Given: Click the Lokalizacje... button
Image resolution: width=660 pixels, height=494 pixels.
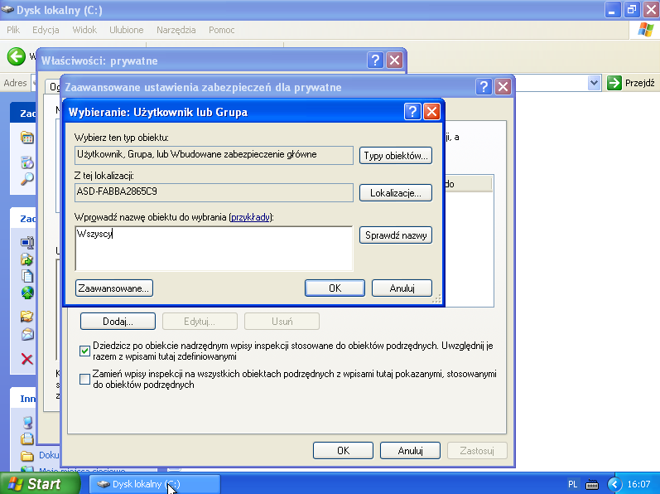Looking at the screenshot, I should [396, 192].
